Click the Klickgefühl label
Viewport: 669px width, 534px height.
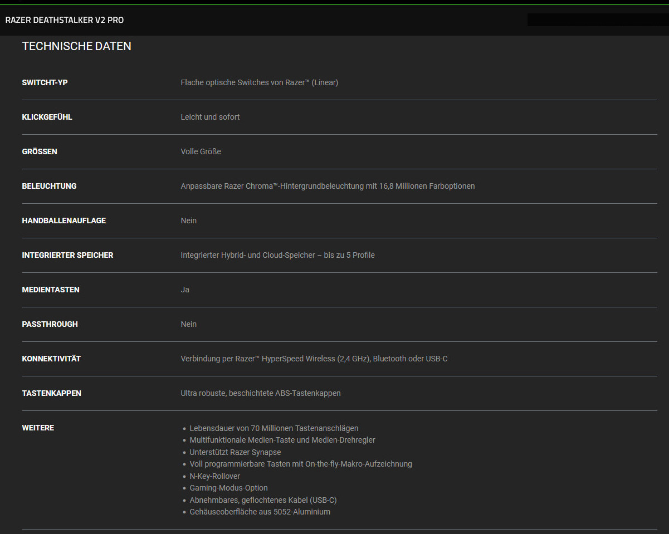click(47, 117)
